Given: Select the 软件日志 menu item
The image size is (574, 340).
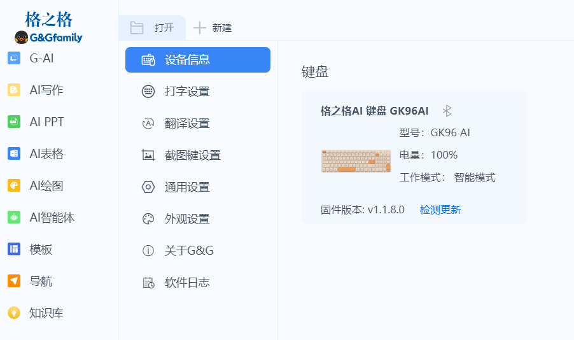Looking at the screenshot, I should click(x=198, y=283).
